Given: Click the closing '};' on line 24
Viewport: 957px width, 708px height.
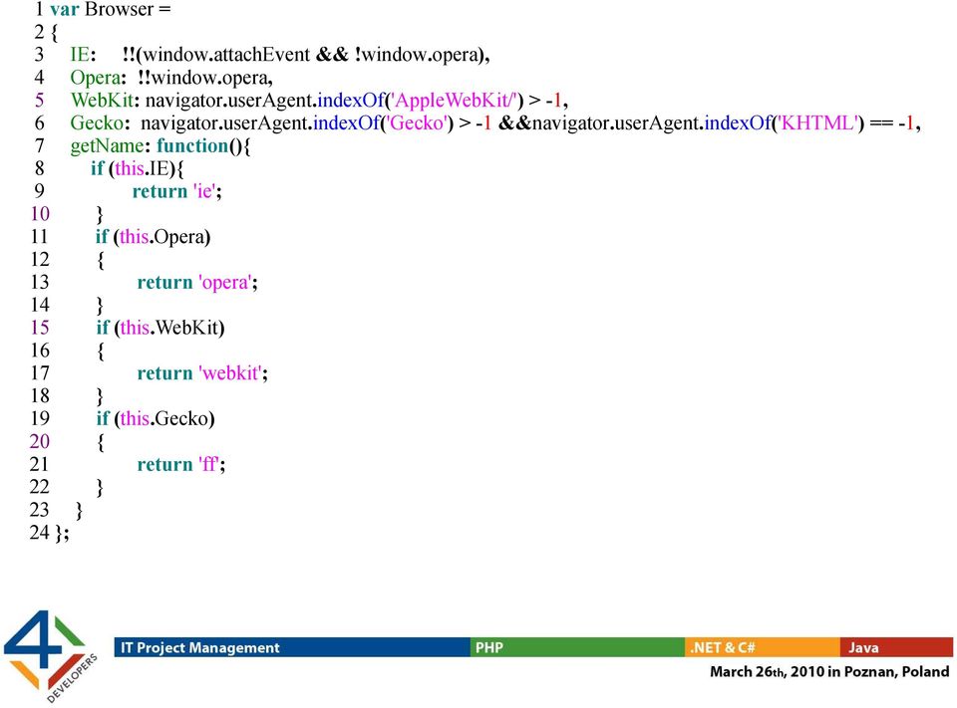Looking at the screenshot, I should coord(62,533).
